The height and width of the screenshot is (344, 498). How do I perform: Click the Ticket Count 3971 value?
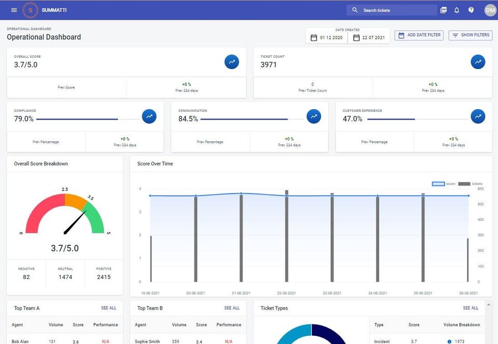(268, 64)
